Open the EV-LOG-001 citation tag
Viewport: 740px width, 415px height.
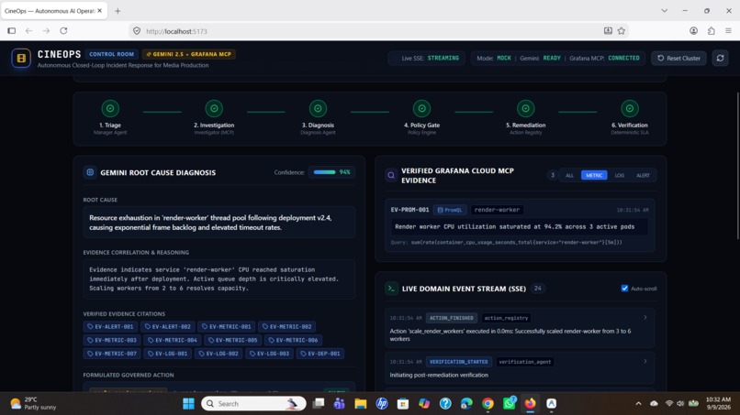pyautogui.click(x=167, y=354)
